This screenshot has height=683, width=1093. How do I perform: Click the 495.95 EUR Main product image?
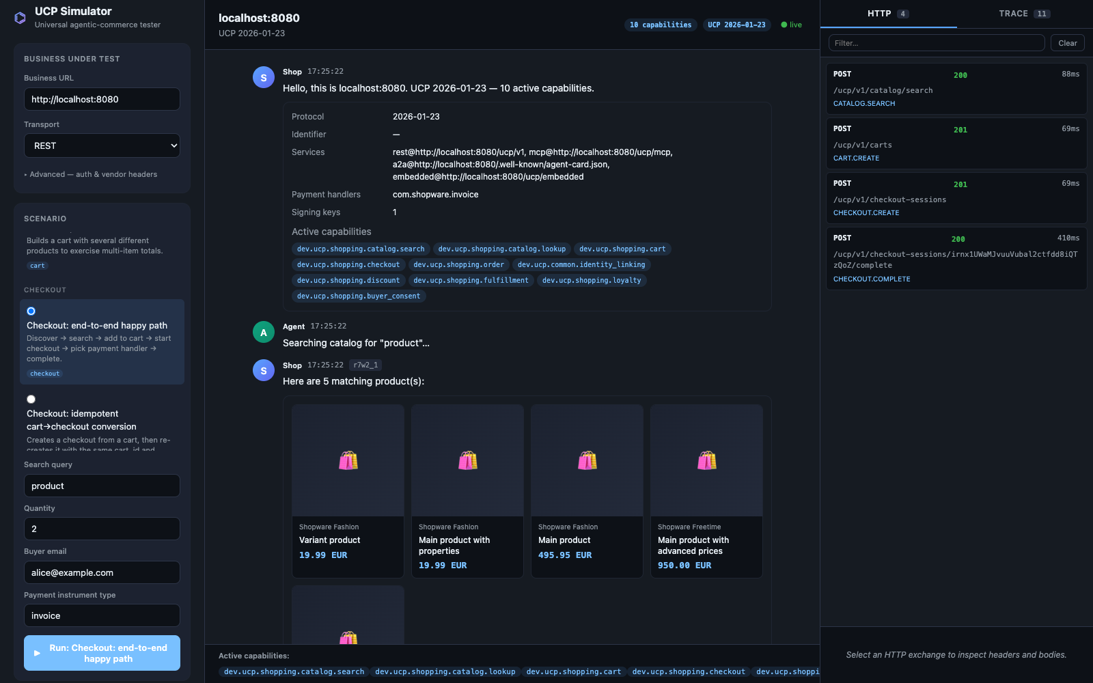tap(587, 460)
